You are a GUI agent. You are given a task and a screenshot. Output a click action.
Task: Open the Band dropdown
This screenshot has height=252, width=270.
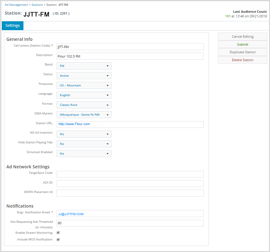point(84,66)
